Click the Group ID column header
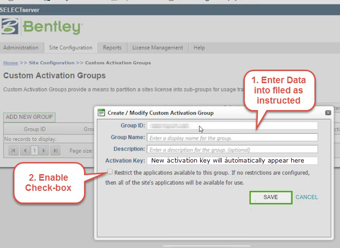The image size is (340, 248). click(x=35, y=129)
